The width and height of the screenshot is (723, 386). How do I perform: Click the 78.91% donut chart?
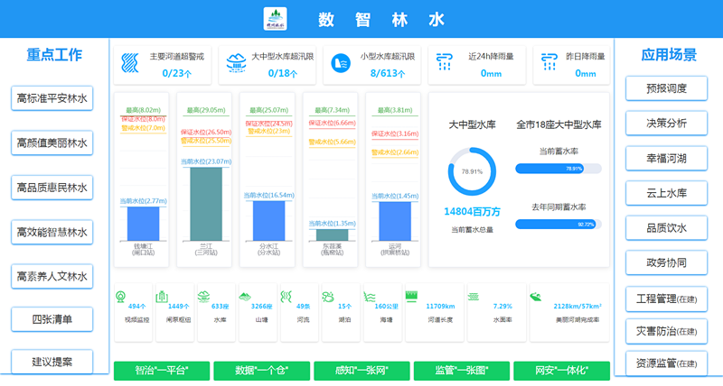pos(472,170)
